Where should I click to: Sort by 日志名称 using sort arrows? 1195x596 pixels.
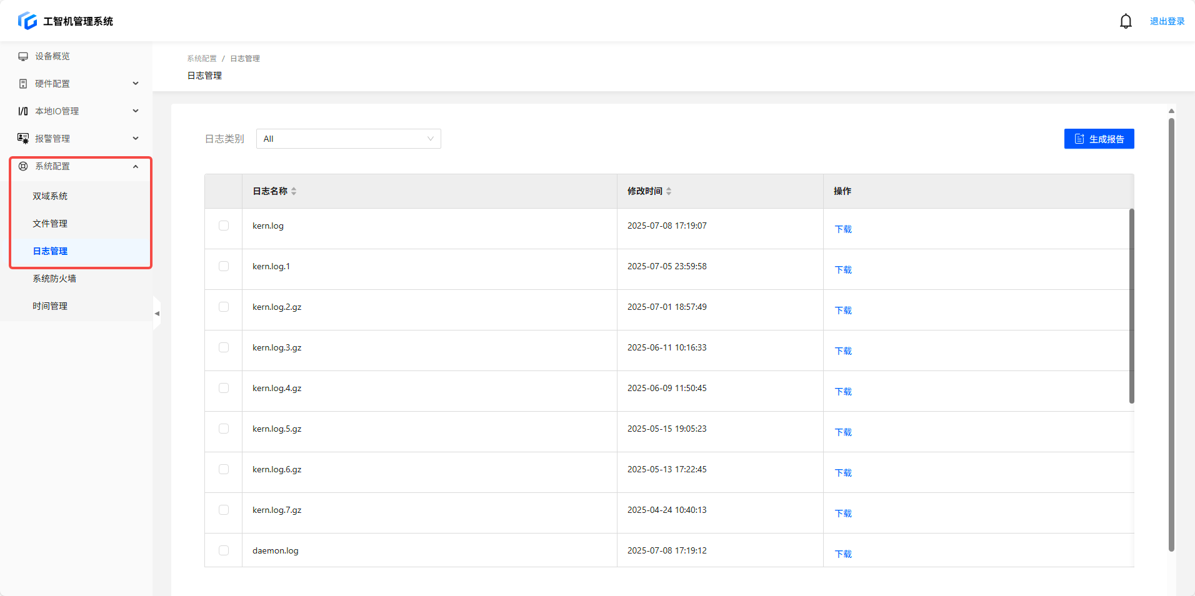tap(294, 191)
